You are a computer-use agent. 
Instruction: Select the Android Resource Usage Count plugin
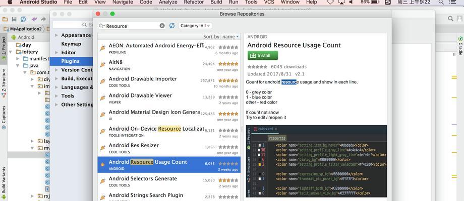click(169, 165)
